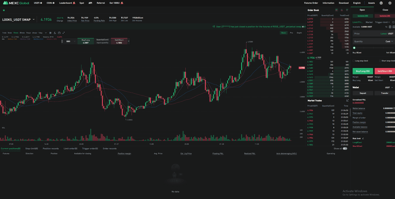This screenshot has height=199, width=395.
Task: Show order book with both bids and asks
Action: coord(337,10)
